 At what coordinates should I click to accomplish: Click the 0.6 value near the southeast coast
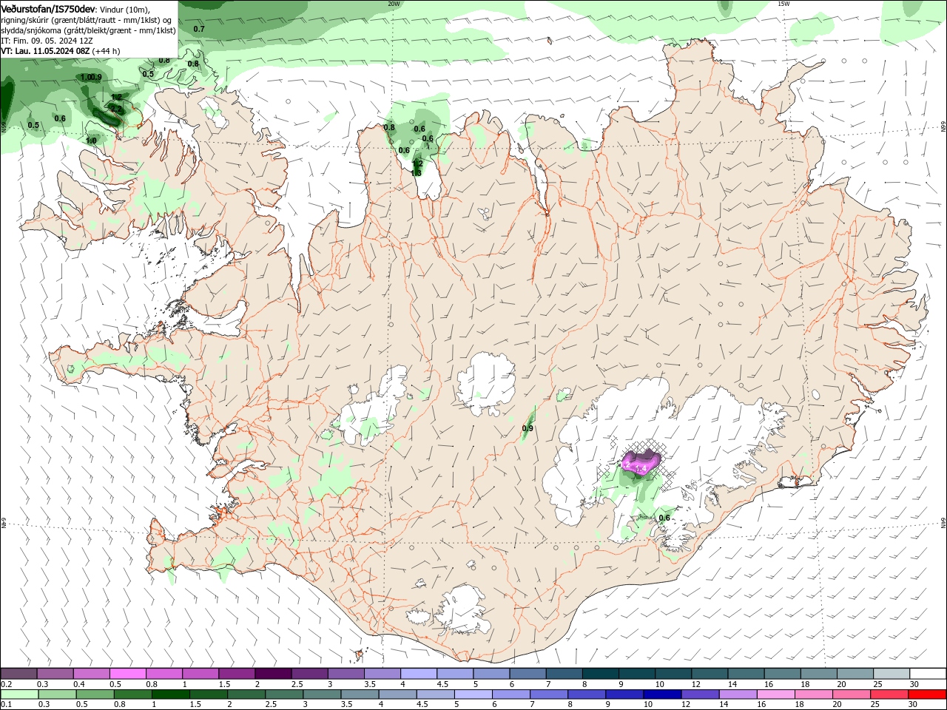tap(664, 518)
